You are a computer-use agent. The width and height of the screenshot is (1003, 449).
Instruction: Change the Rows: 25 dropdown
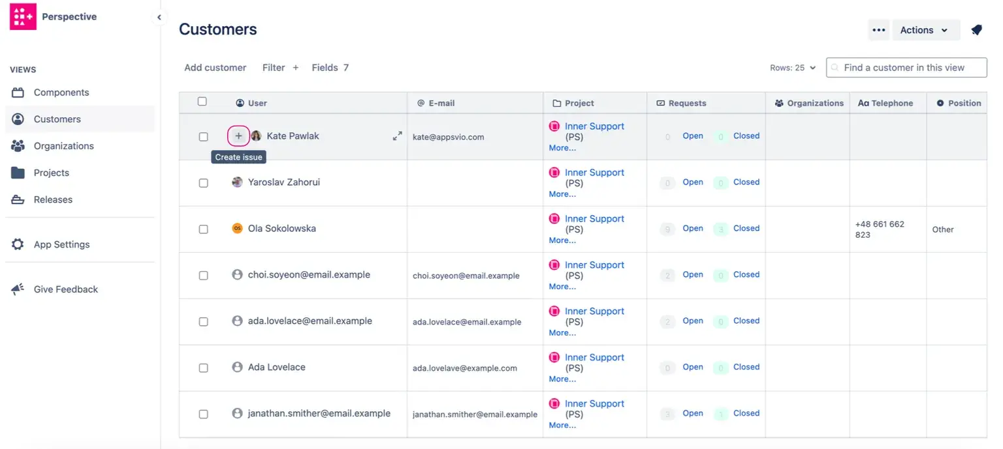pyautogui.click(x=792, y=67)
